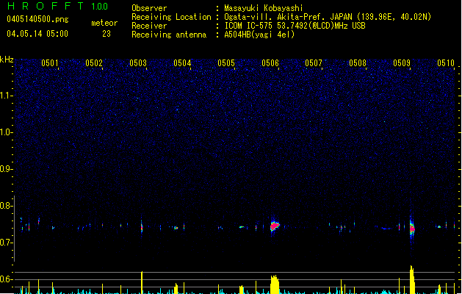Screen dimensions: 462x294
Task: Click the 0502 time marker
Action: [x=94, y=63]
